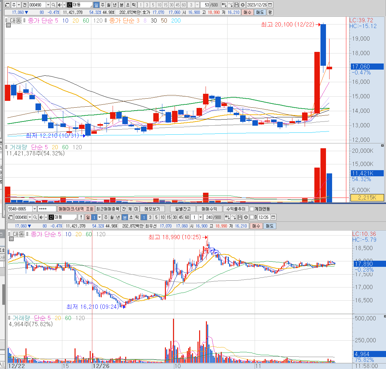Expand the 000490 stock code dropdown in the top toolbar

(48, 5)
